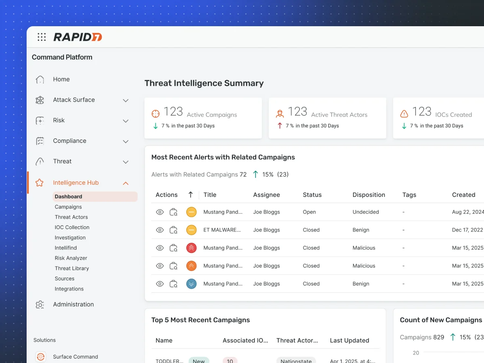
Task: Toggle eye view icon for the Open alert
Action: pyautogui.click(x=160, y=212)
